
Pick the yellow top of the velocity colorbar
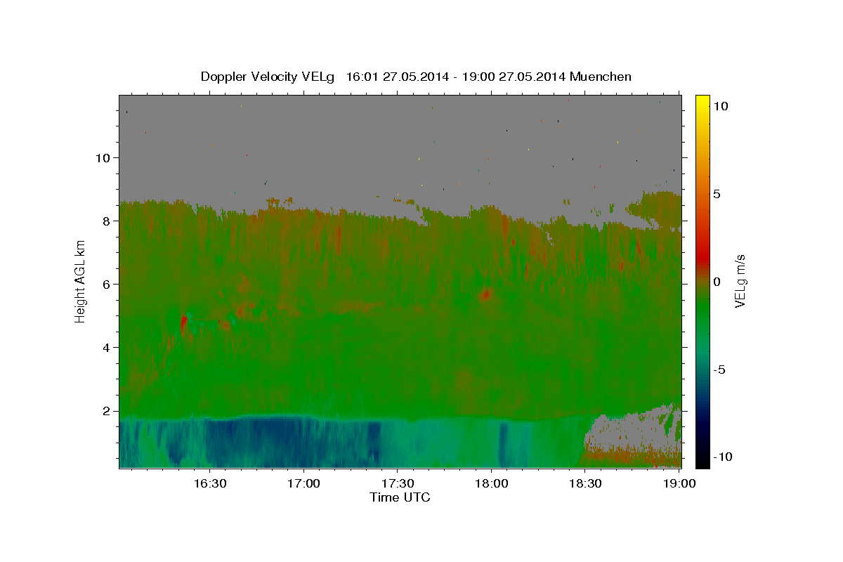(702, 102)
